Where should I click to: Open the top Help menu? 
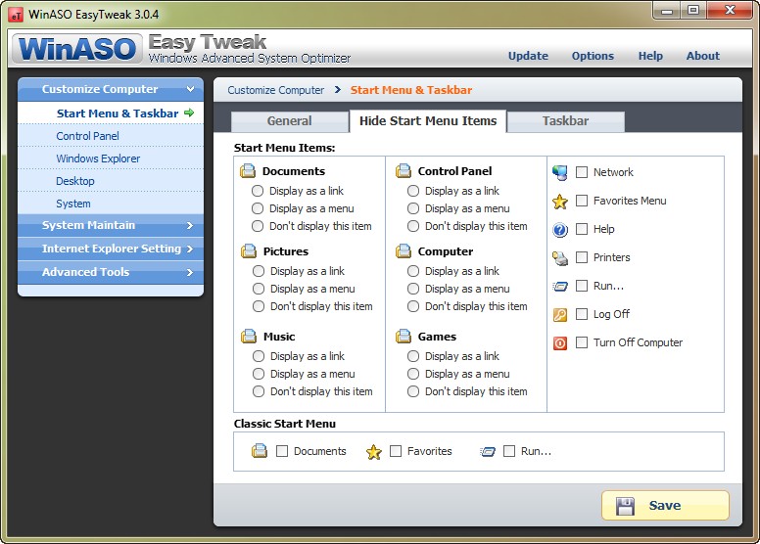click(650, 56)
